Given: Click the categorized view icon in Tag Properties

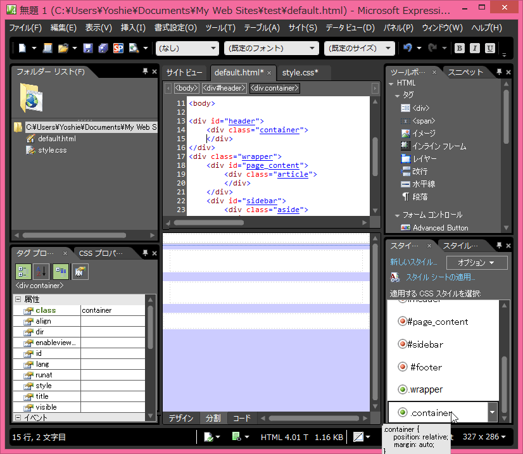Looking at the screenshot, I should 23,272.
